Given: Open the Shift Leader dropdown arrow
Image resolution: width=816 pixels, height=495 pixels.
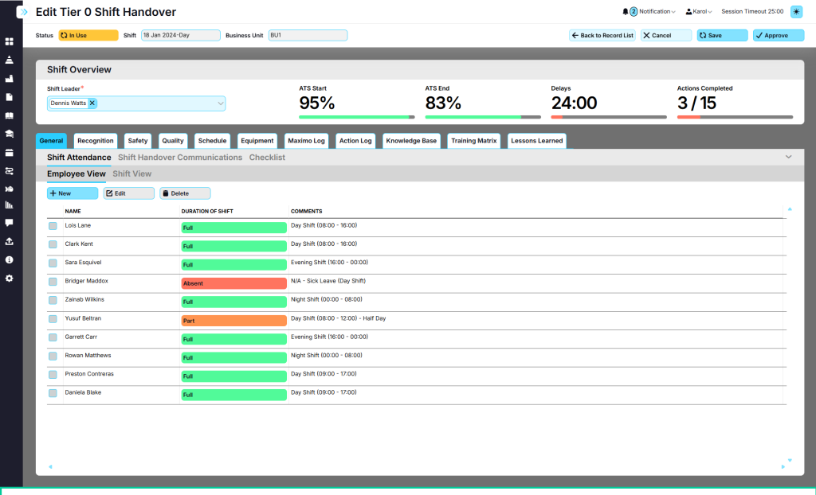Looking at the screenshot, I should point(220,103).
